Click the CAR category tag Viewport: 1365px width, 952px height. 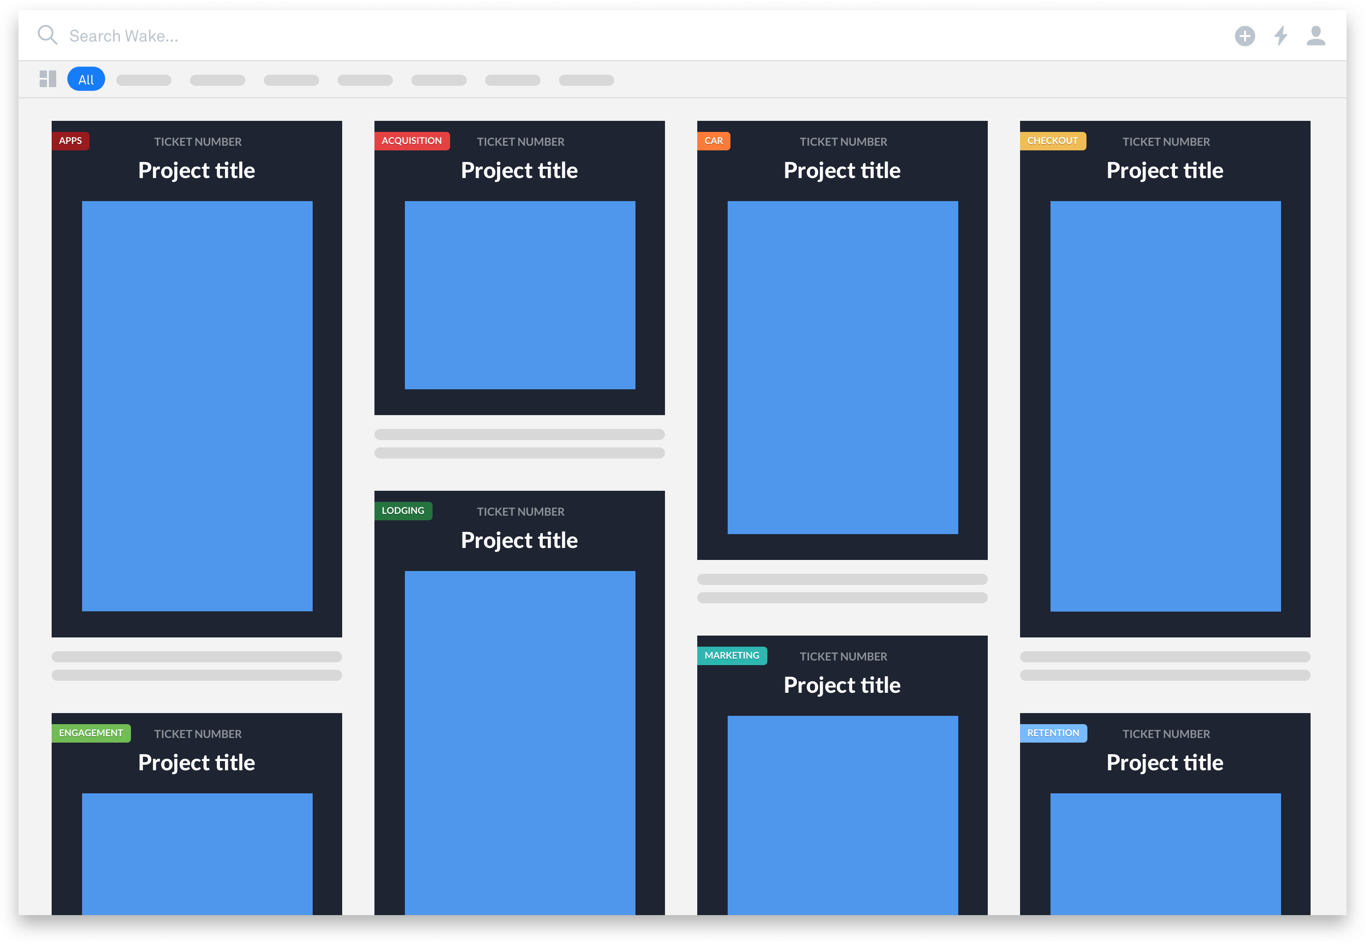pyautogui.click(x=713, y=141)
